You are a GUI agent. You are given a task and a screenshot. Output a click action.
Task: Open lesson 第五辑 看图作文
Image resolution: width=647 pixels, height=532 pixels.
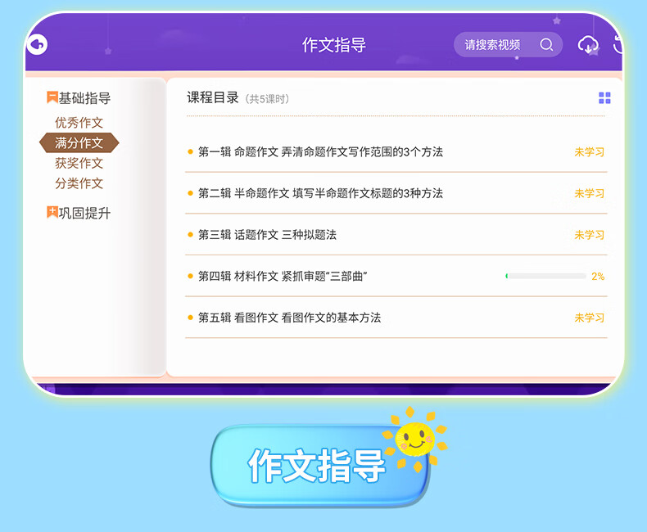tap(396, 318)
